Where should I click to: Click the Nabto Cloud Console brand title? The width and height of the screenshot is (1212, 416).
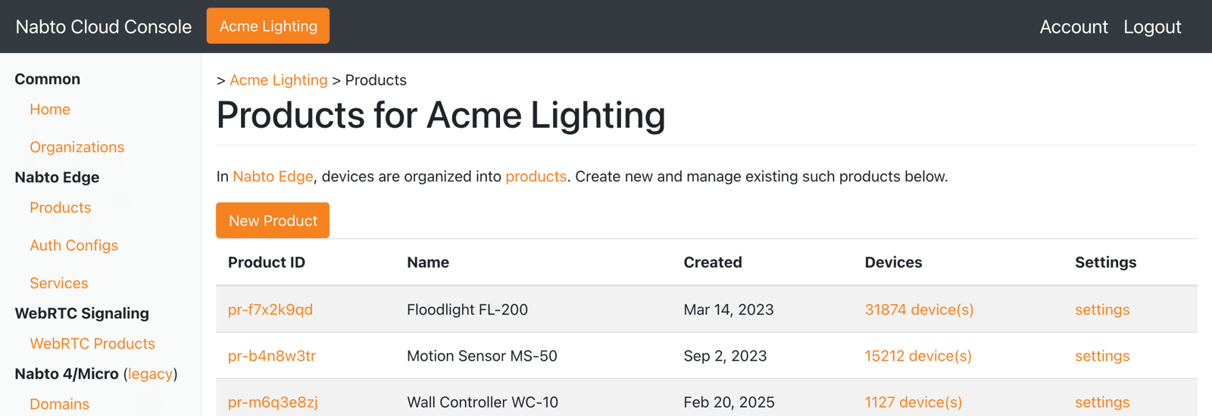[104, 26]
